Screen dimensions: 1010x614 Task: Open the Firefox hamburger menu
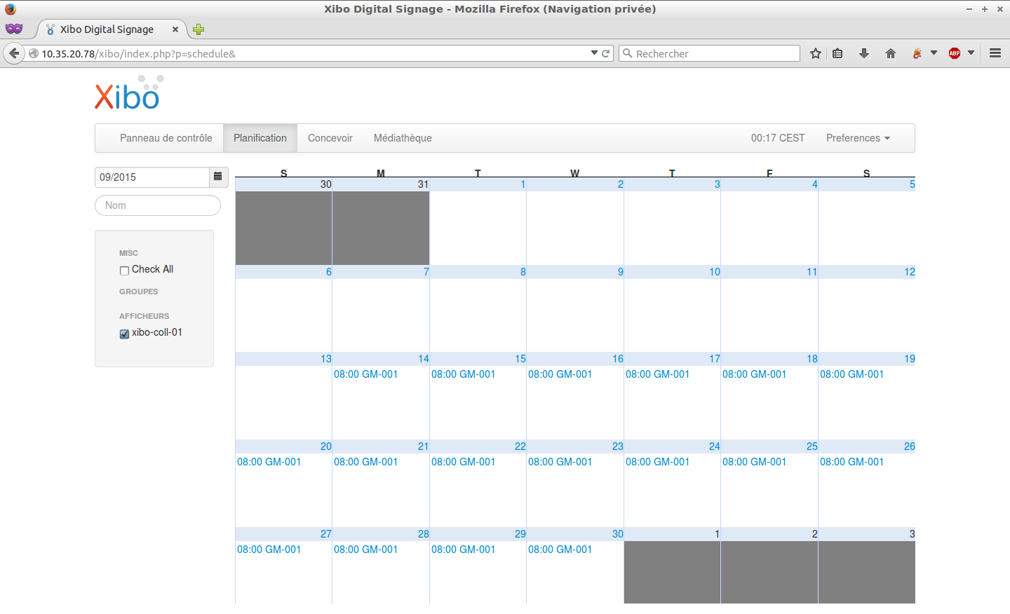click(x=995, y=53)
